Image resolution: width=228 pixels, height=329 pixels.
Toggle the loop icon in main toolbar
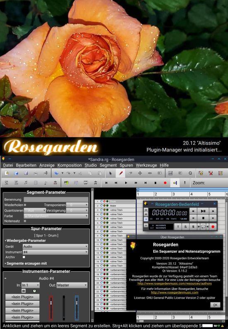coord(175,183)
